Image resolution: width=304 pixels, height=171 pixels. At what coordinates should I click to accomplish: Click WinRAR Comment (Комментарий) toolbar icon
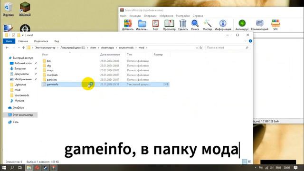tap(260, 25)
